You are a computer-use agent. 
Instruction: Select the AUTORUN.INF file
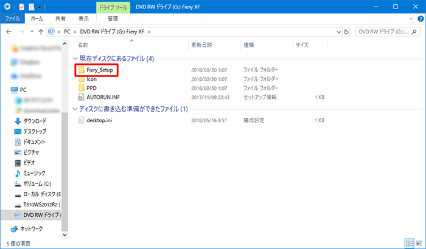click(99, 97)
